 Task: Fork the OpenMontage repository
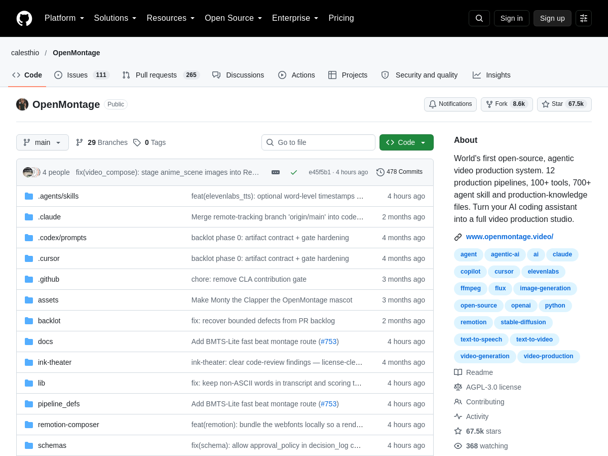coord(507,104)
